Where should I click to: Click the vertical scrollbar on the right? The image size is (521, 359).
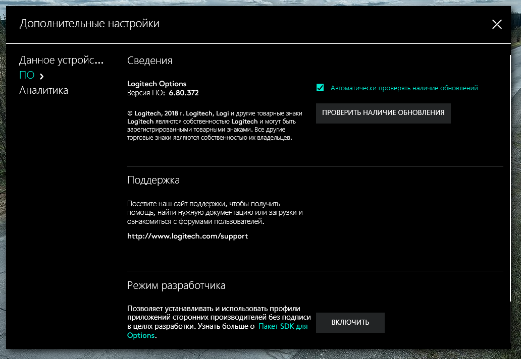click(510, 178)
